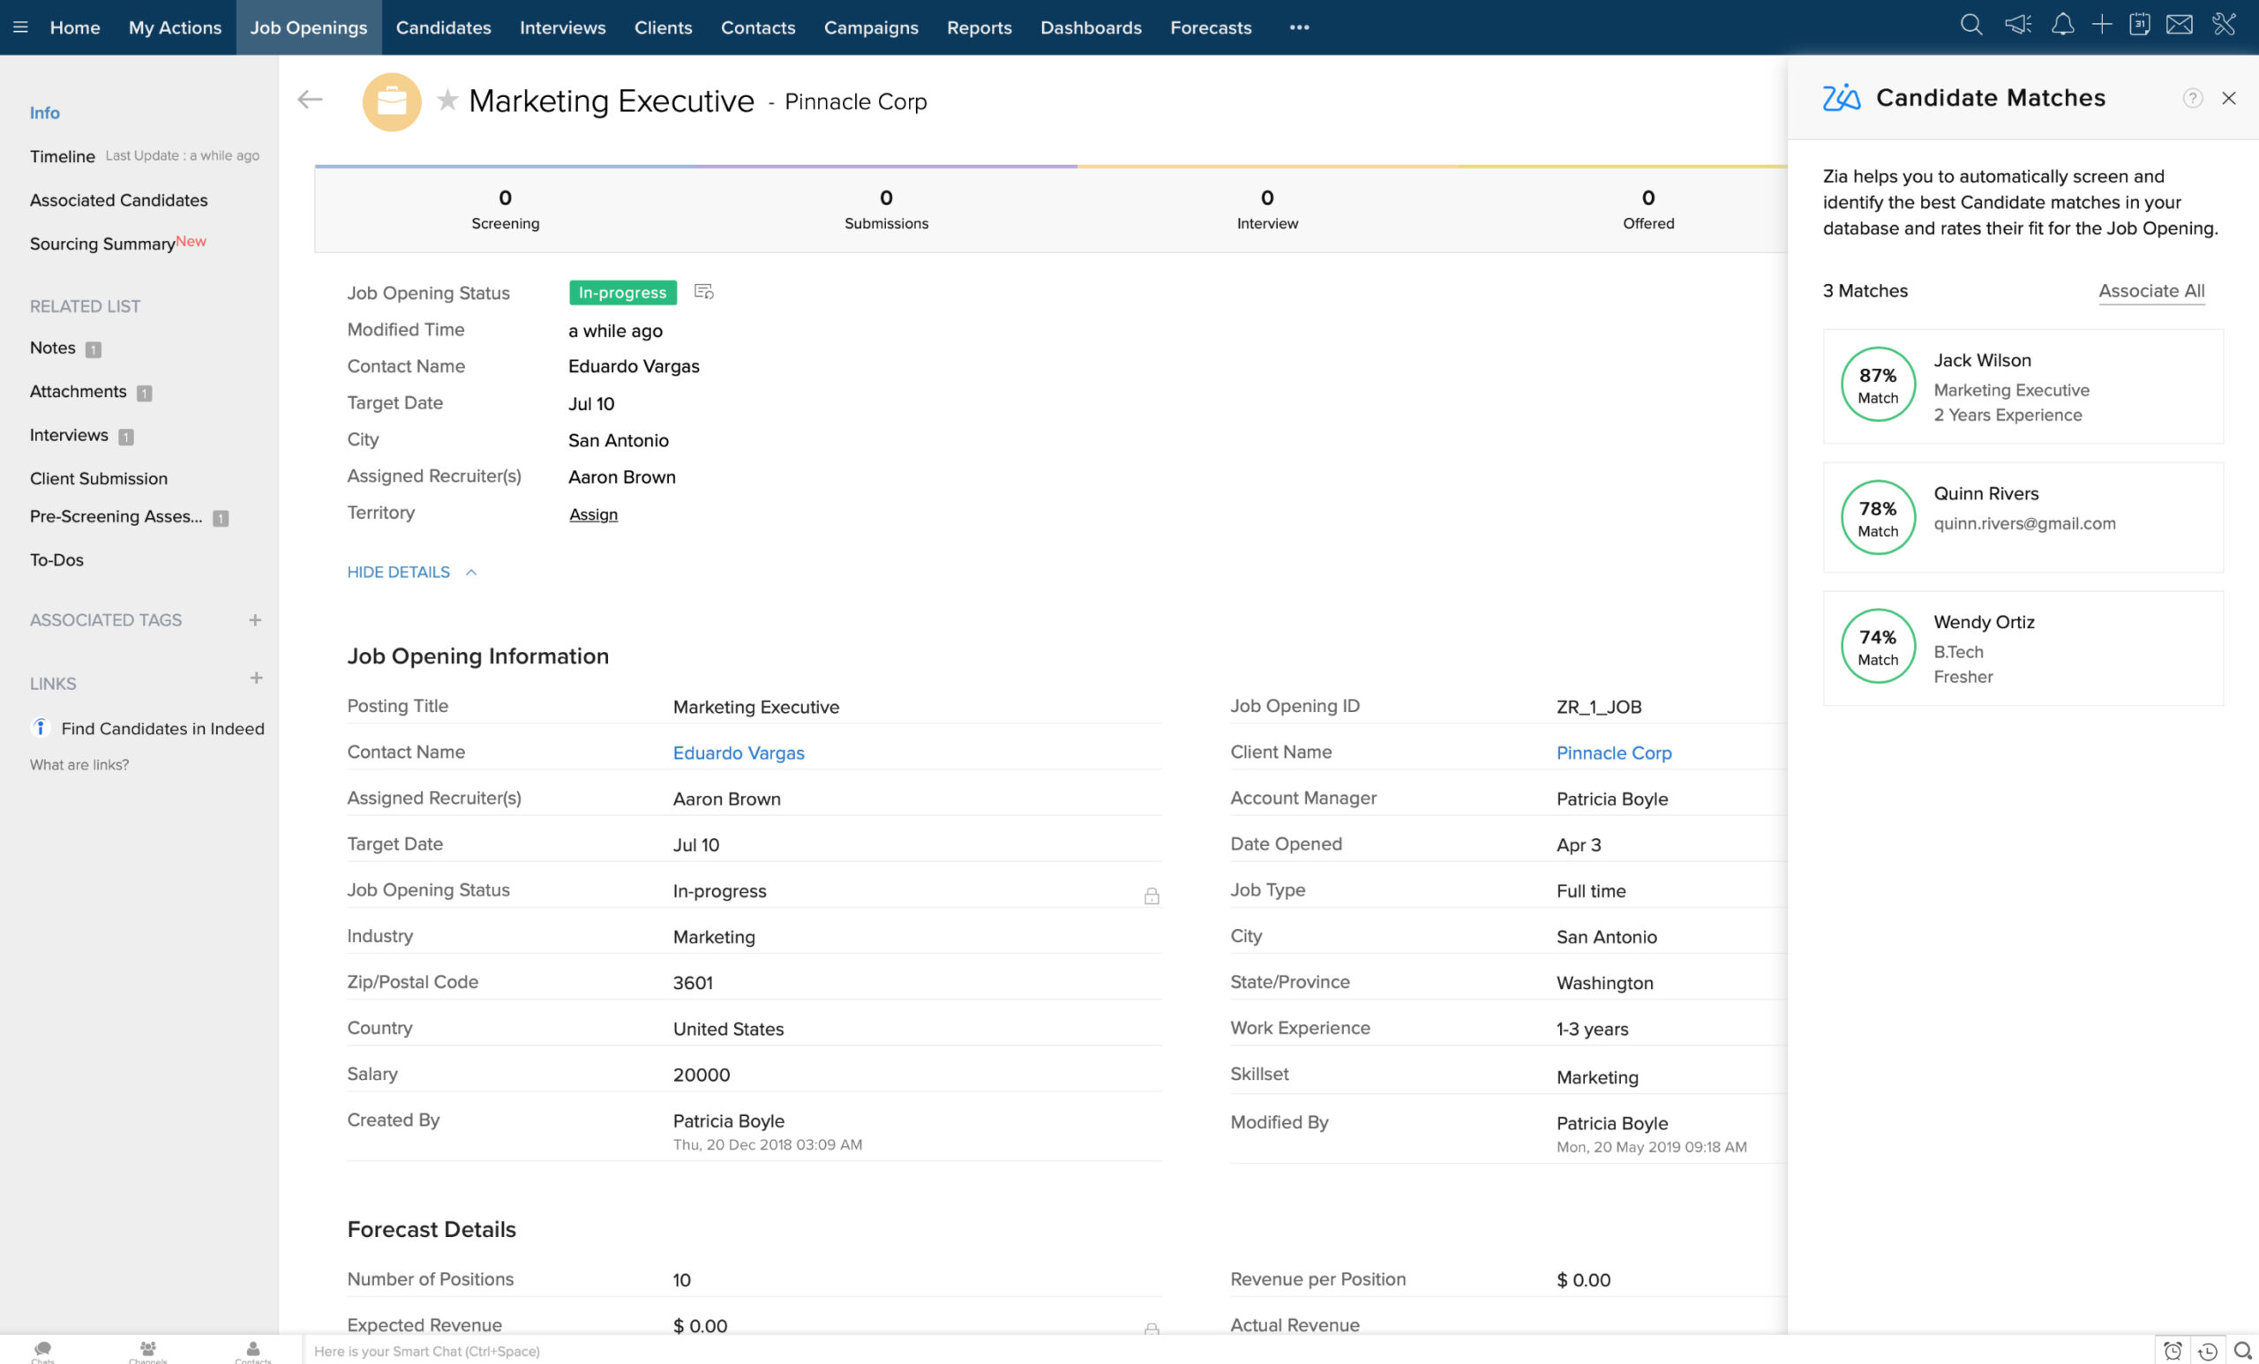Open the mail envelope icon

(x=2180, y=25)
